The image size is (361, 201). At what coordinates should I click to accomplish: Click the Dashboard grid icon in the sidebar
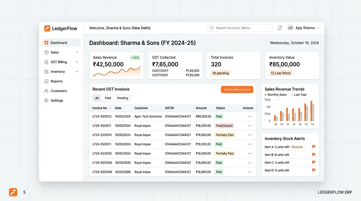point(46,43)
